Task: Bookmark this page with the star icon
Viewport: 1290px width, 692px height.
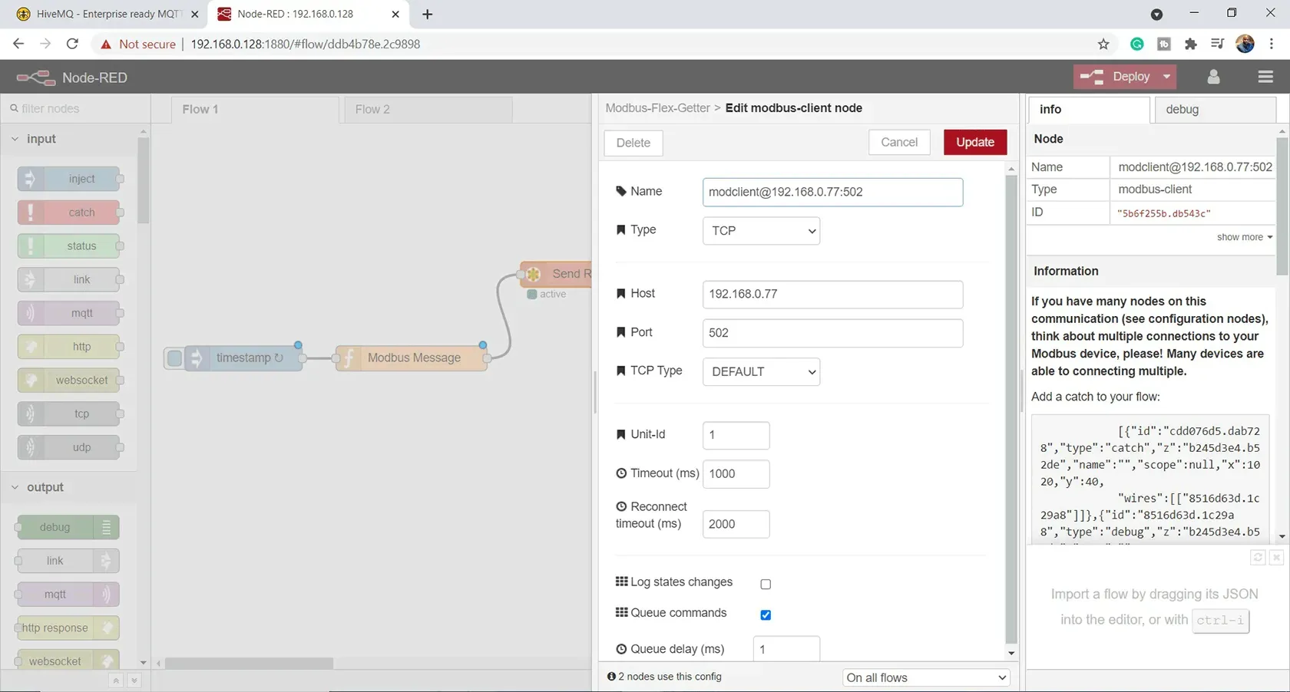Action: click(x=1103, y=44)
